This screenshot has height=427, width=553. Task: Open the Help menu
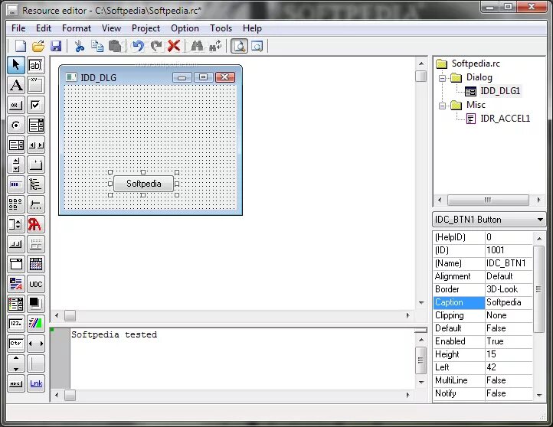pos(252,28)
